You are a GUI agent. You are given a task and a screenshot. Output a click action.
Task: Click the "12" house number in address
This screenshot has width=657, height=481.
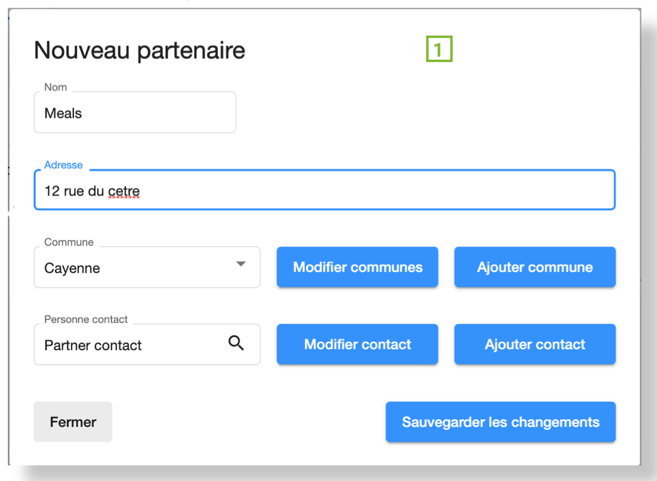point(52,192)
